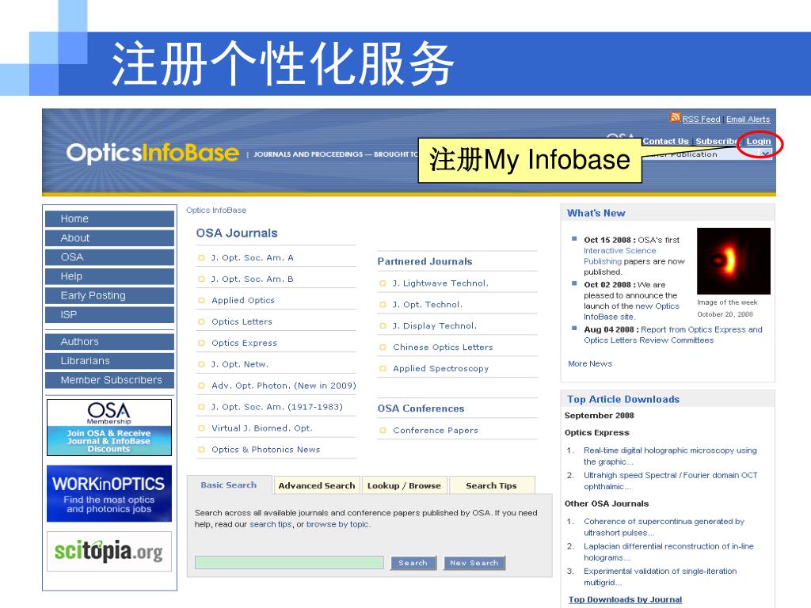Open J. Opt. Netw. journal
This screenshot has width=811, height=608.
click(x=240, y=364)
